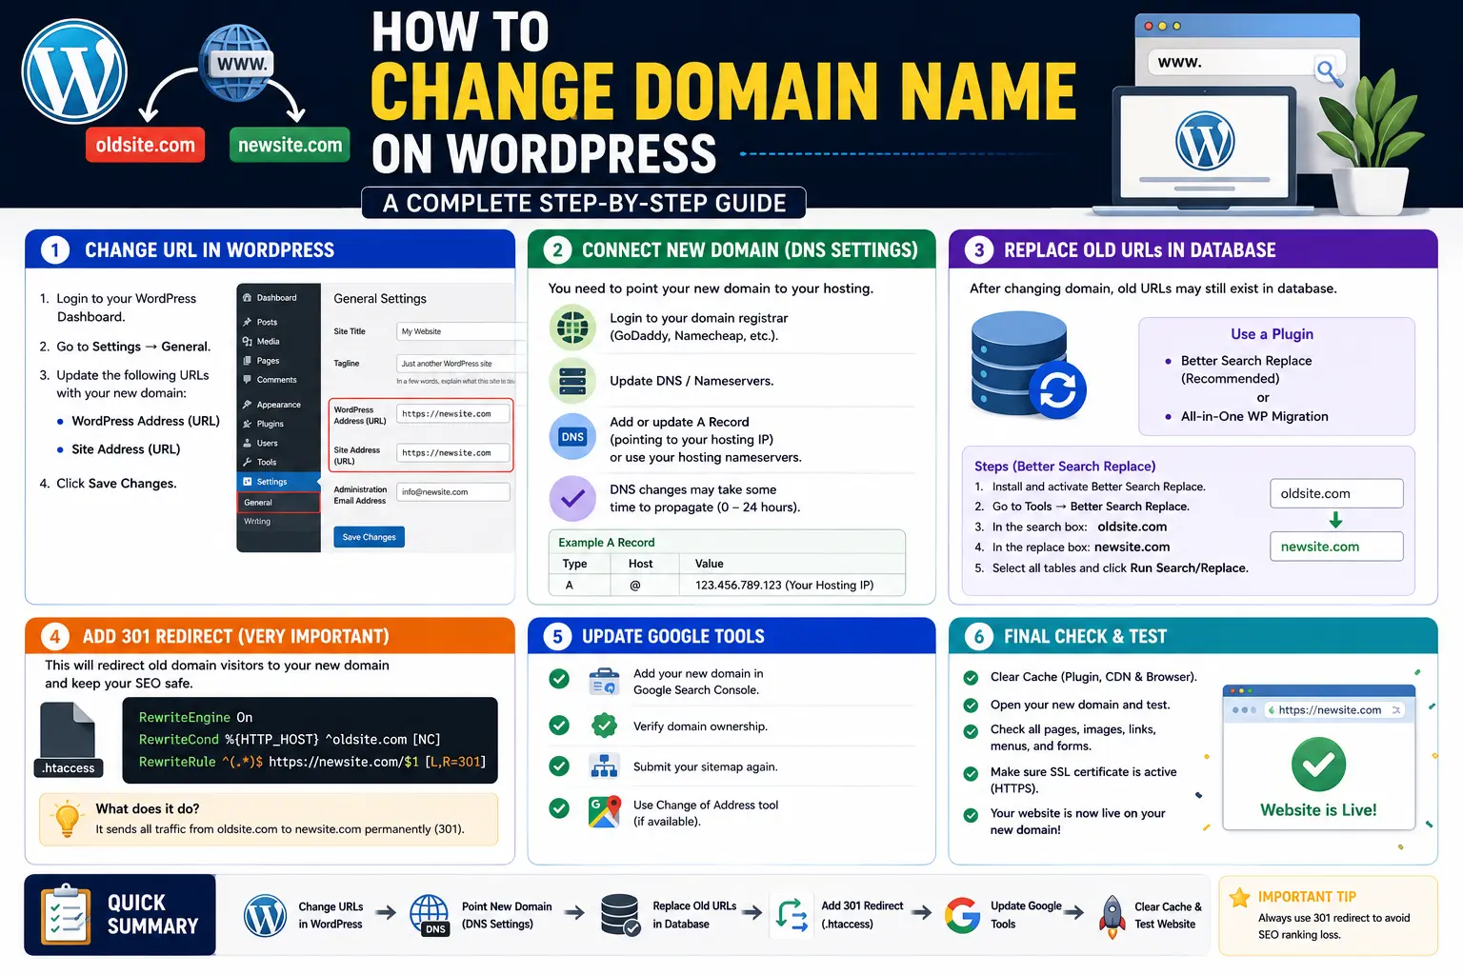Click the check next to Check all pages, images, links
The width and height of the screenshot is (1463, 975).
[x=971, y=731]
